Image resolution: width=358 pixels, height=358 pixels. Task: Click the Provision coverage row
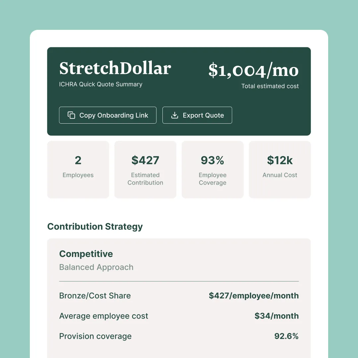pyautogui.click(x=95, y=336)
